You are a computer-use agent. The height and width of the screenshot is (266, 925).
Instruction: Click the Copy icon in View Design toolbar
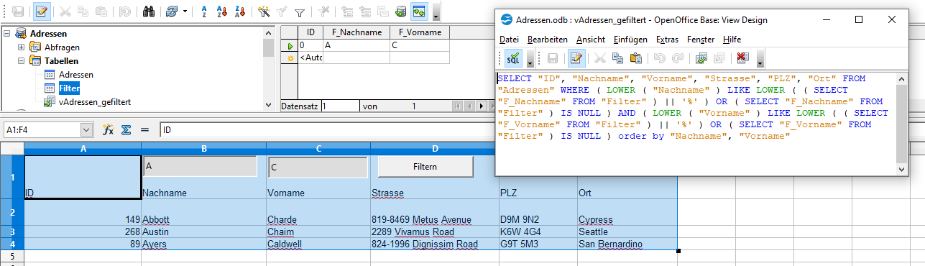point(618,58)
